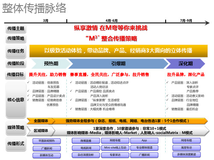Click the 专业媒体报道 box

144,148
